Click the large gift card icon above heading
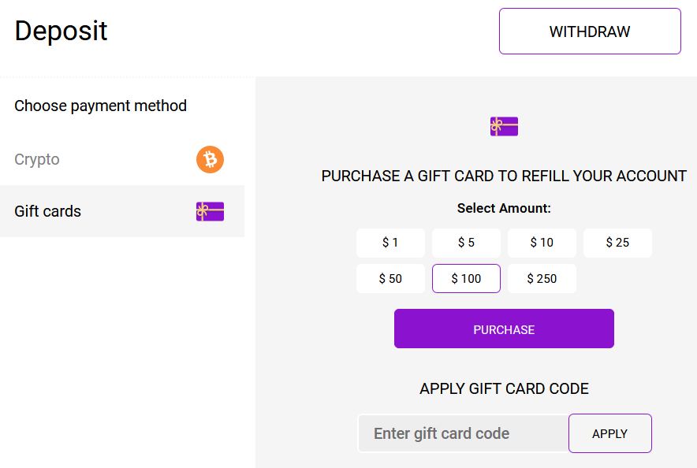Viewport: 697px width, 468px height. [504, 126]
